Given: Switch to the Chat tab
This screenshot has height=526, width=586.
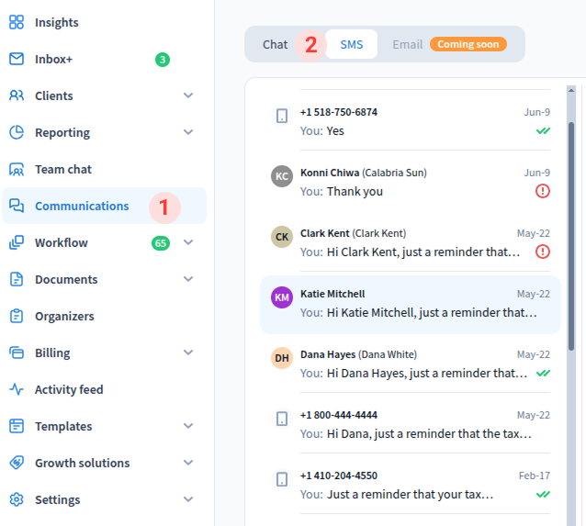Looking at the screenshot, I should point(275,44).
